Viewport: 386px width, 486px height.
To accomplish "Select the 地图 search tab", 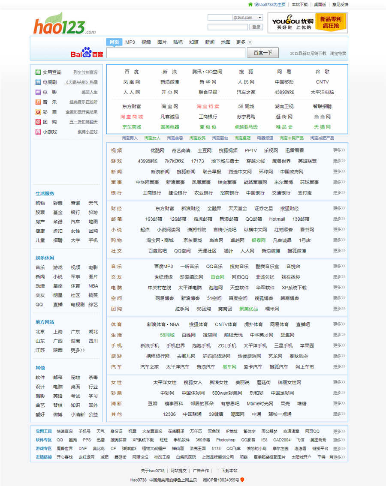I will tap(226, 42).
